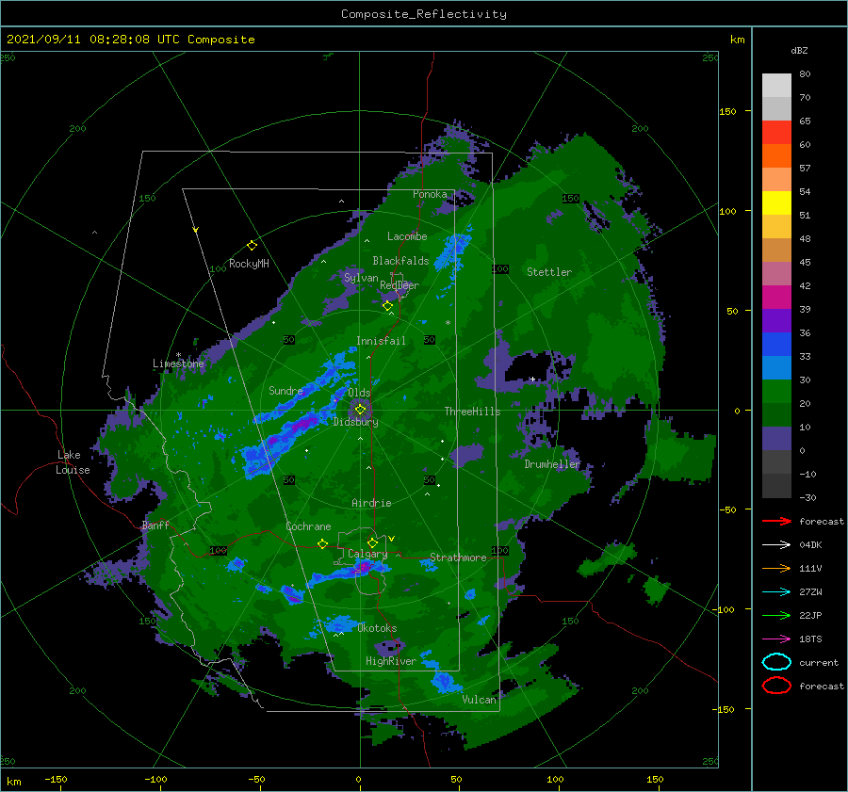Click the light gray 70–80 dBZ swatch
The width and height of the screenshot is (848, 792).
click(x=776, y=86)
